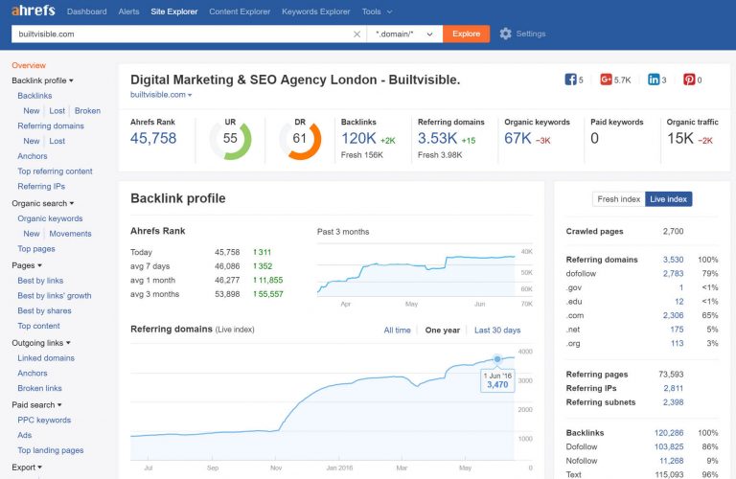736x479 pixels.
Task: Open Broken links sidebar link
Action: tap(39, 388)
